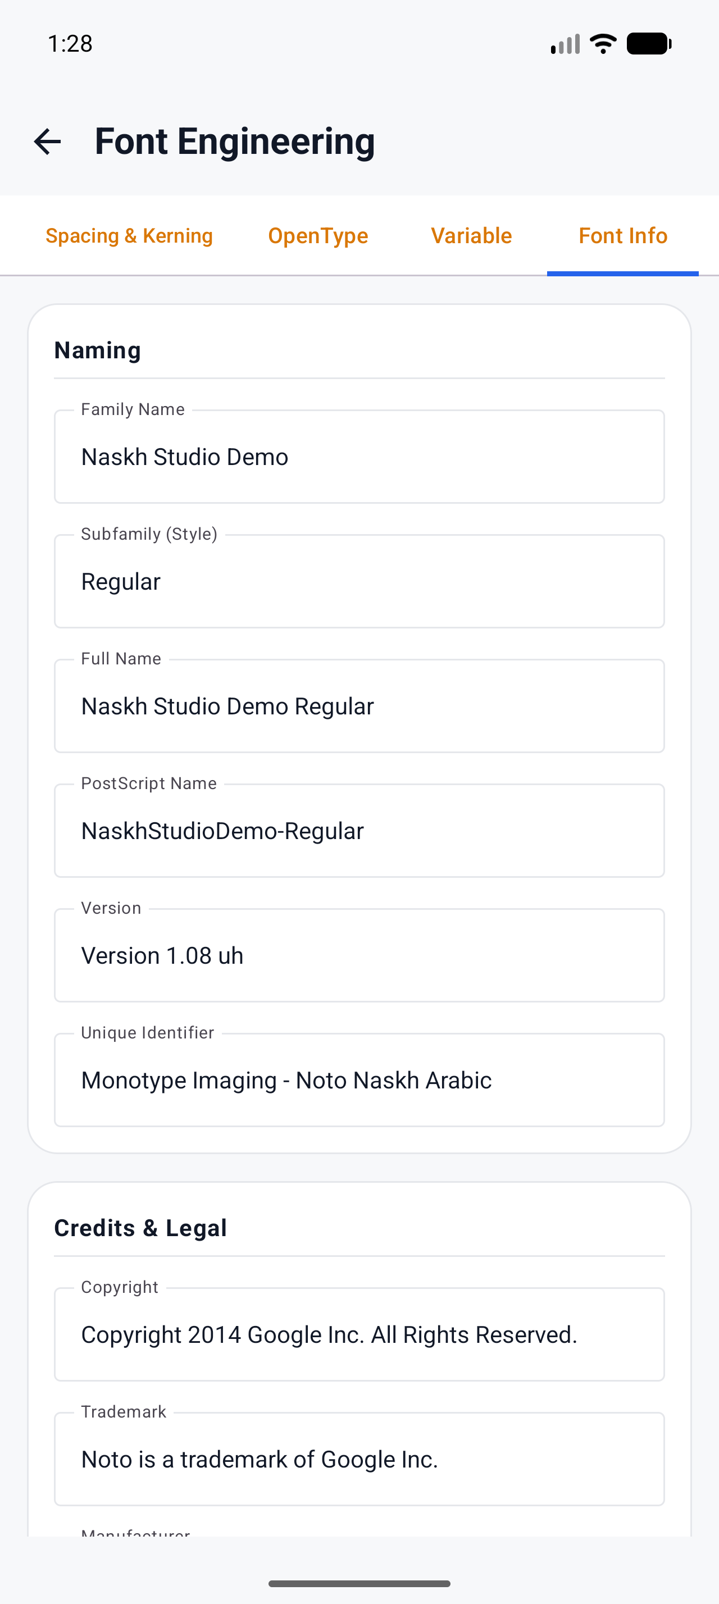
Task: Focus the Subfamily (Style) field
Action: [x=359, y=581]
